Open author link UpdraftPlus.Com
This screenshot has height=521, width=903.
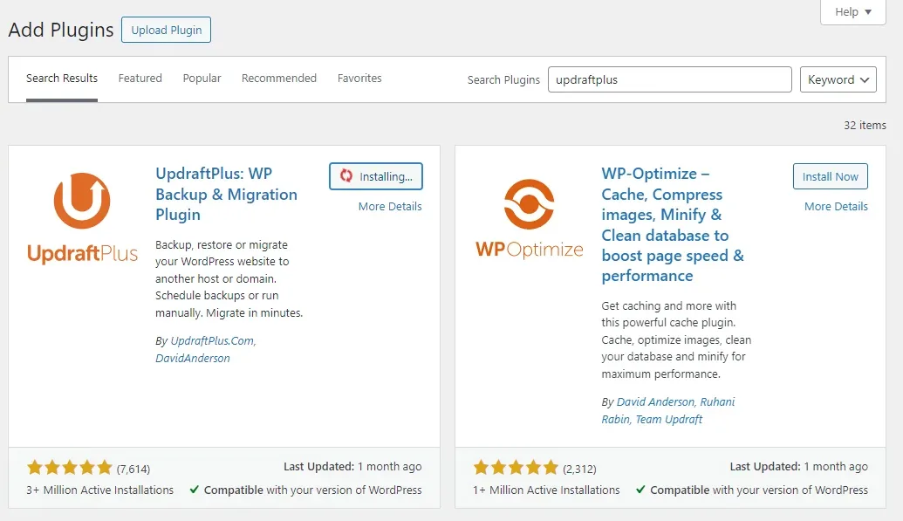pos(213,340)
